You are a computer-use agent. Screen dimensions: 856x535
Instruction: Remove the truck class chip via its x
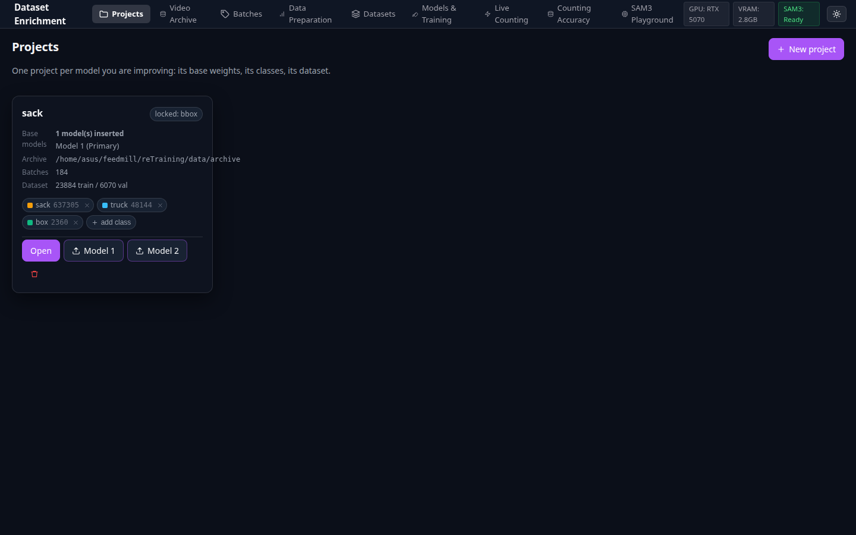[x=160, y=205]
